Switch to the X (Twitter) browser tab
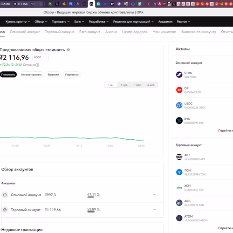233x233 pixels. [x=57, y=4]
